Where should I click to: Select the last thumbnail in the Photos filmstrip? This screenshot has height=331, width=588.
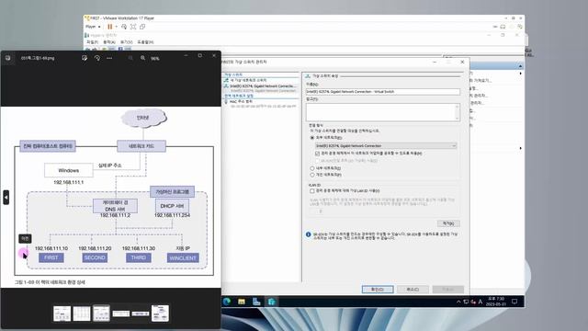click(x=160, y=313)
